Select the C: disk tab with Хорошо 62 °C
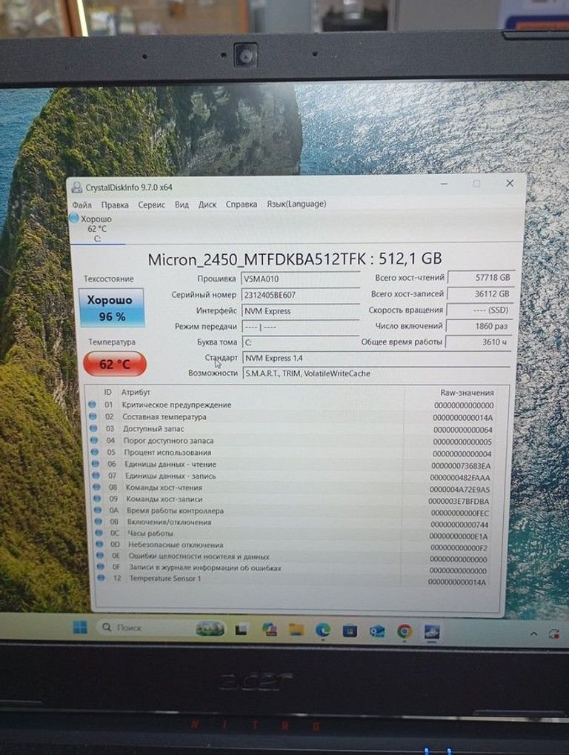The image size is (569, 755). click(x=96, y=229)
